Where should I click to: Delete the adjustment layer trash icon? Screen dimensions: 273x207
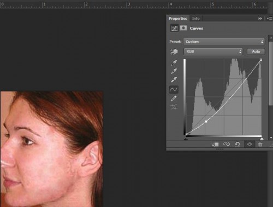260,145
